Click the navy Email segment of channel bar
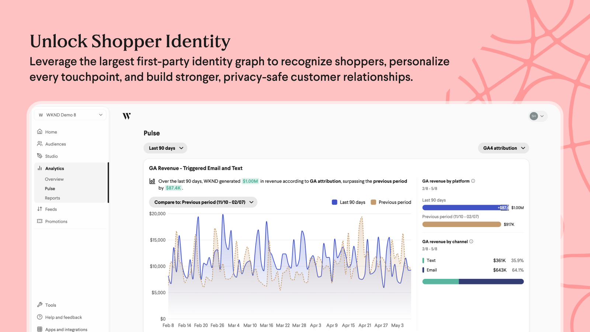590x332 pixels. pyautogui.click(x=492, y=281)
